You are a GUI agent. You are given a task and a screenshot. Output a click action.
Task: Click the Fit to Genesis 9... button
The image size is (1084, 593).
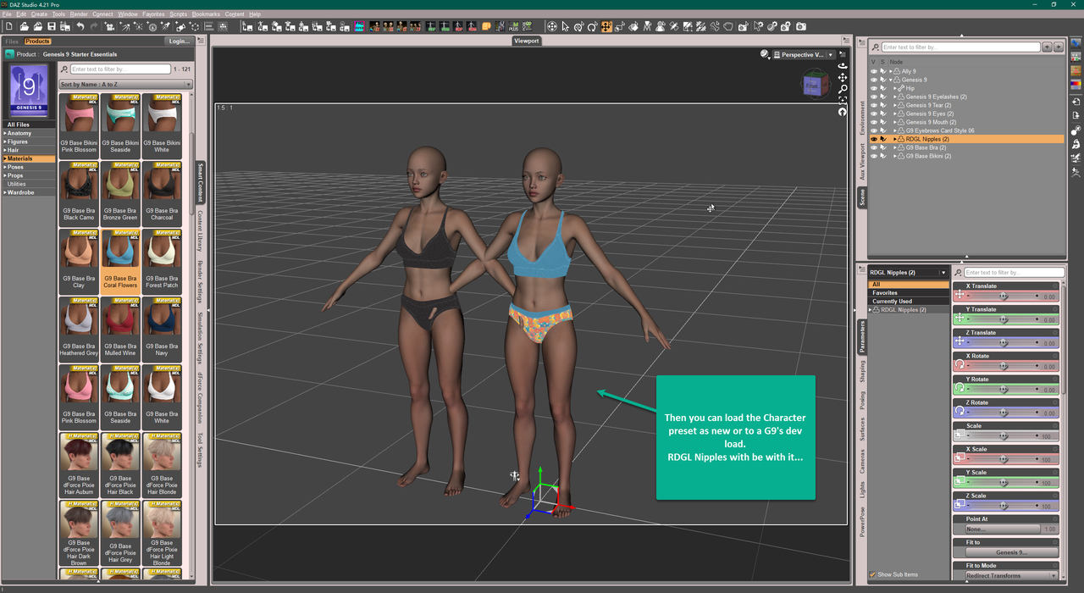click(x=1011, y=552)
